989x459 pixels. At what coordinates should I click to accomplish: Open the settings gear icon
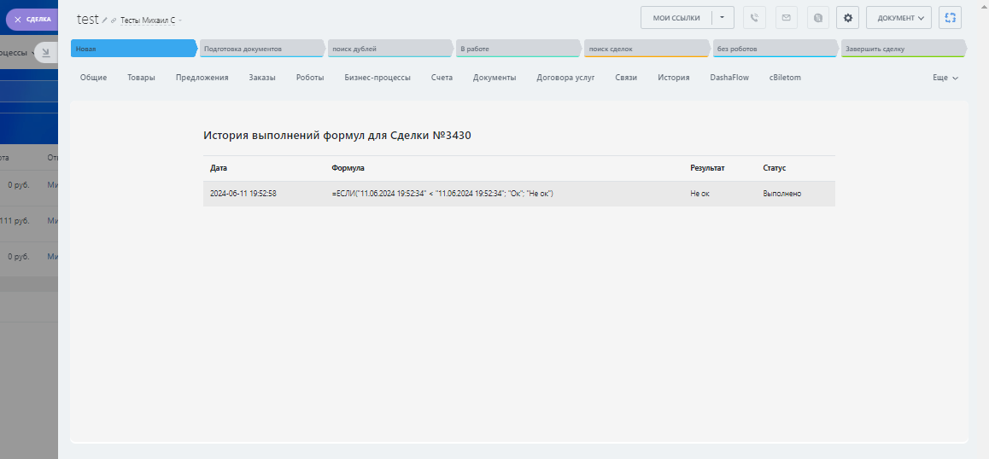[847, 18]
